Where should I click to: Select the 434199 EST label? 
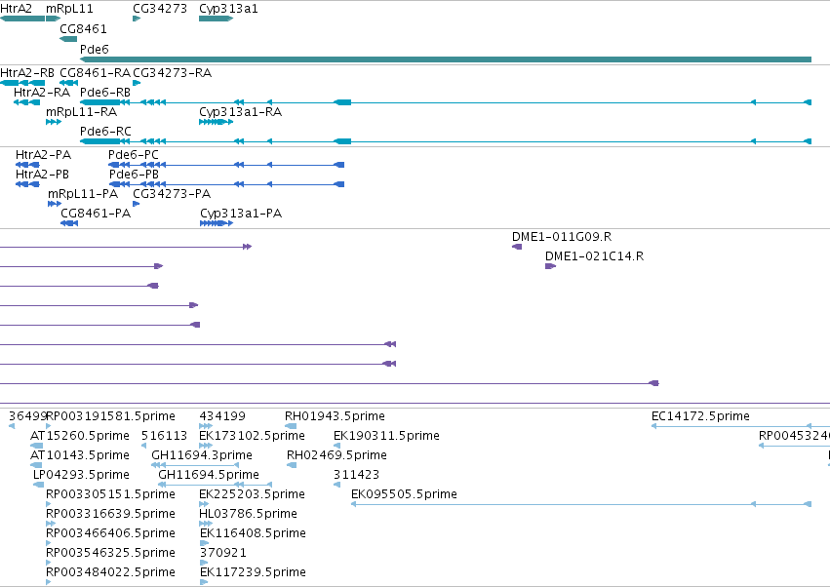click(222, 416)
